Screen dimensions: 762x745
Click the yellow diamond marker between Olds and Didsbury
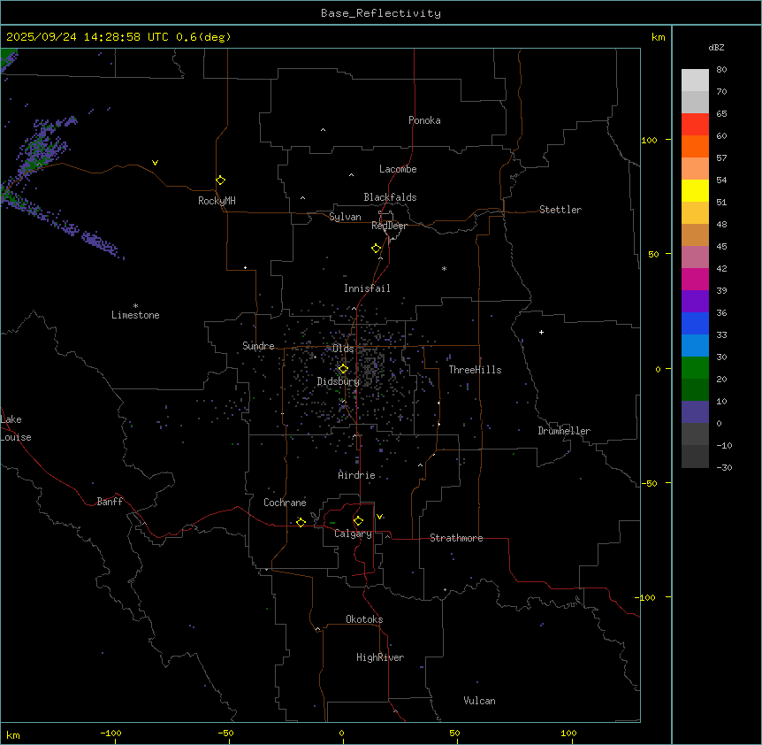344,369
